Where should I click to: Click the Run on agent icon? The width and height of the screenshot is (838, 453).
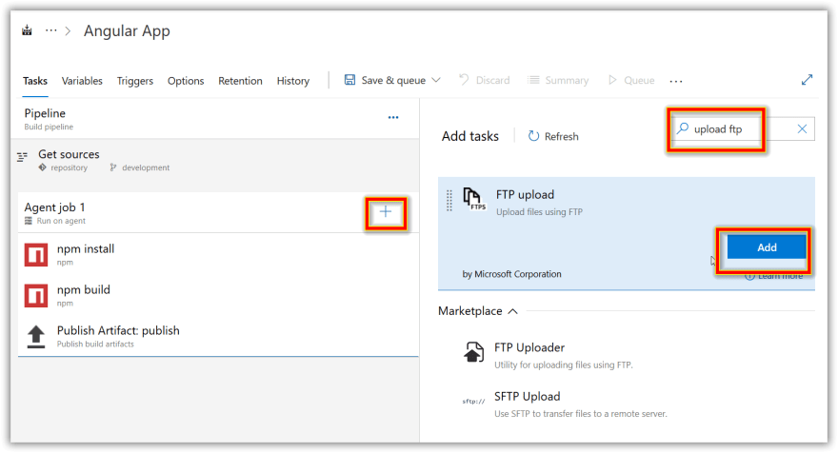coord(29,221)
